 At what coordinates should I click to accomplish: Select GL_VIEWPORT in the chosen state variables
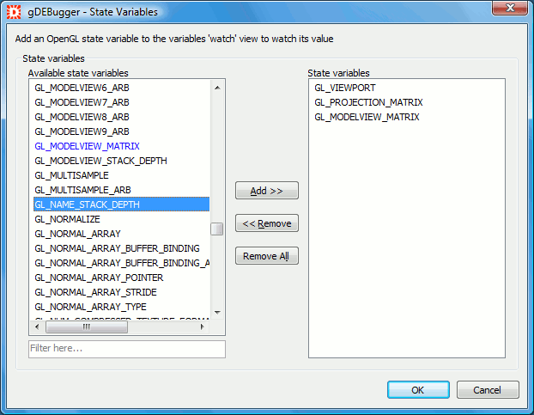[x=344, y=88]
